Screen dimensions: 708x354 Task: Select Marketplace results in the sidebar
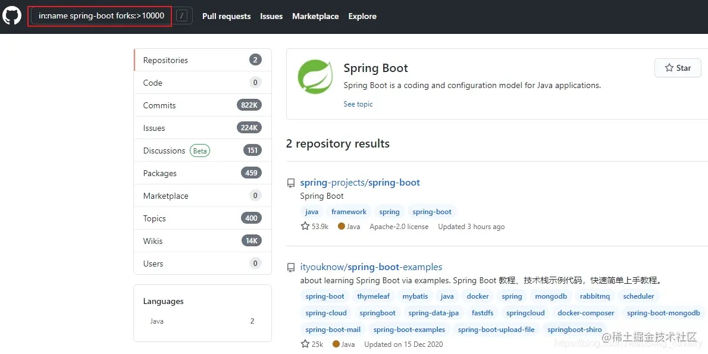point(203,196)
